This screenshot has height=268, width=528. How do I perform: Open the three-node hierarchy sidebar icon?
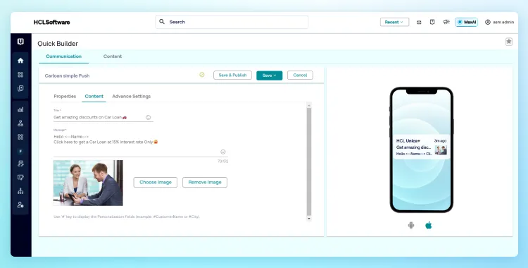click(x=20, y=123)
